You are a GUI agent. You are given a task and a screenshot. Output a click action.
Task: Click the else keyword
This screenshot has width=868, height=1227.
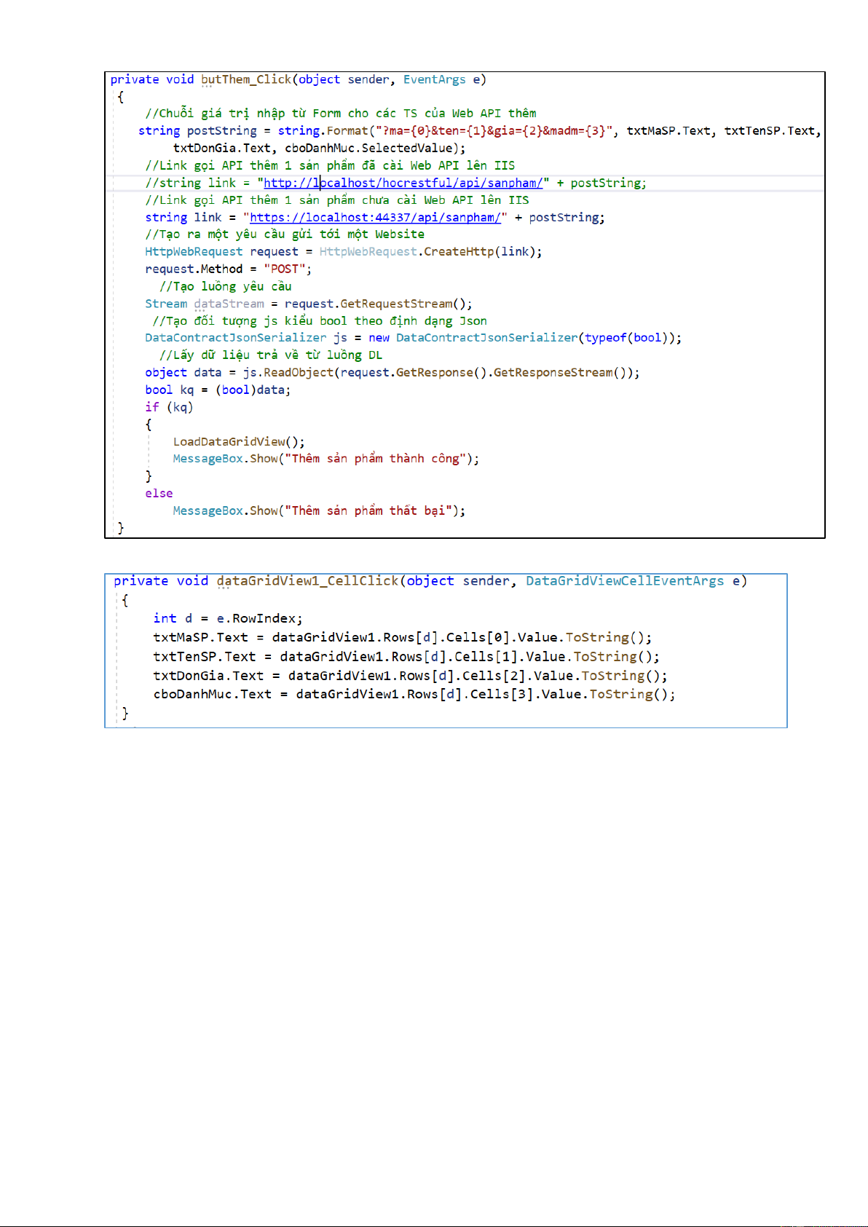point(159,493)
